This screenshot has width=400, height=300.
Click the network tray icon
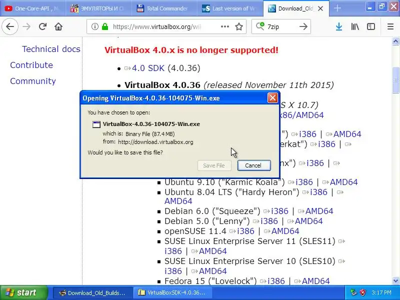click(353, 292)
